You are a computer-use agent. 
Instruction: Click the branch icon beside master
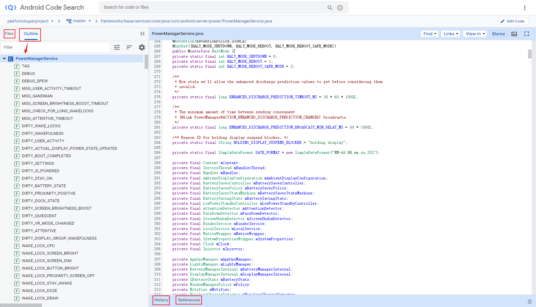pyautogui.click(x=69, y=21)
